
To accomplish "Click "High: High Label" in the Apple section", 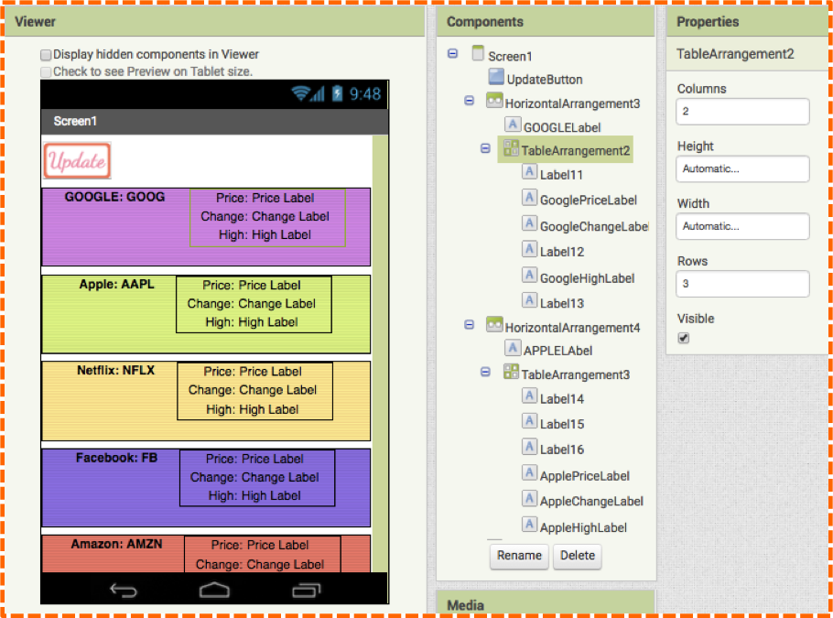I will [252, 322].
